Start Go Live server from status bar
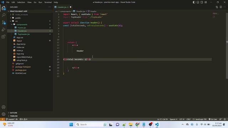The width and height of the screenshot is (228, 128). [213, 119]
